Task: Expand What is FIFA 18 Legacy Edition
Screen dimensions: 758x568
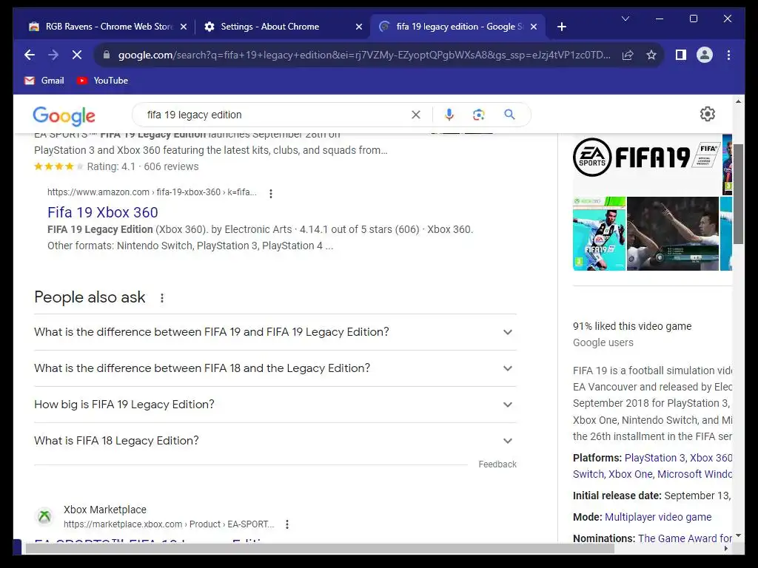Action: point(275,441)
